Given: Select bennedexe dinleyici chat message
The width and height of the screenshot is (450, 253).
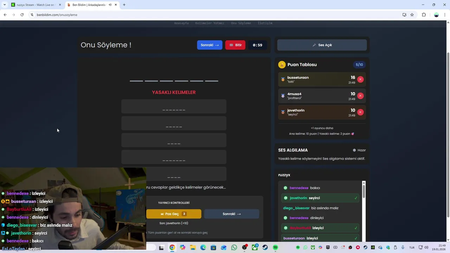Looking at the screenshot, I should [320, 218].
